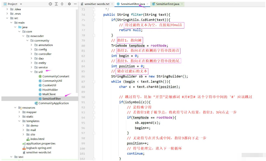Fold the while loop at line 87
266x161 pixels.
(94, 81)
